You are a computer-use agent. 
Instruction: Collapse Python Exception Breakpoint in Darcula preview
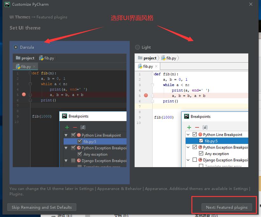tap(66, 148)
